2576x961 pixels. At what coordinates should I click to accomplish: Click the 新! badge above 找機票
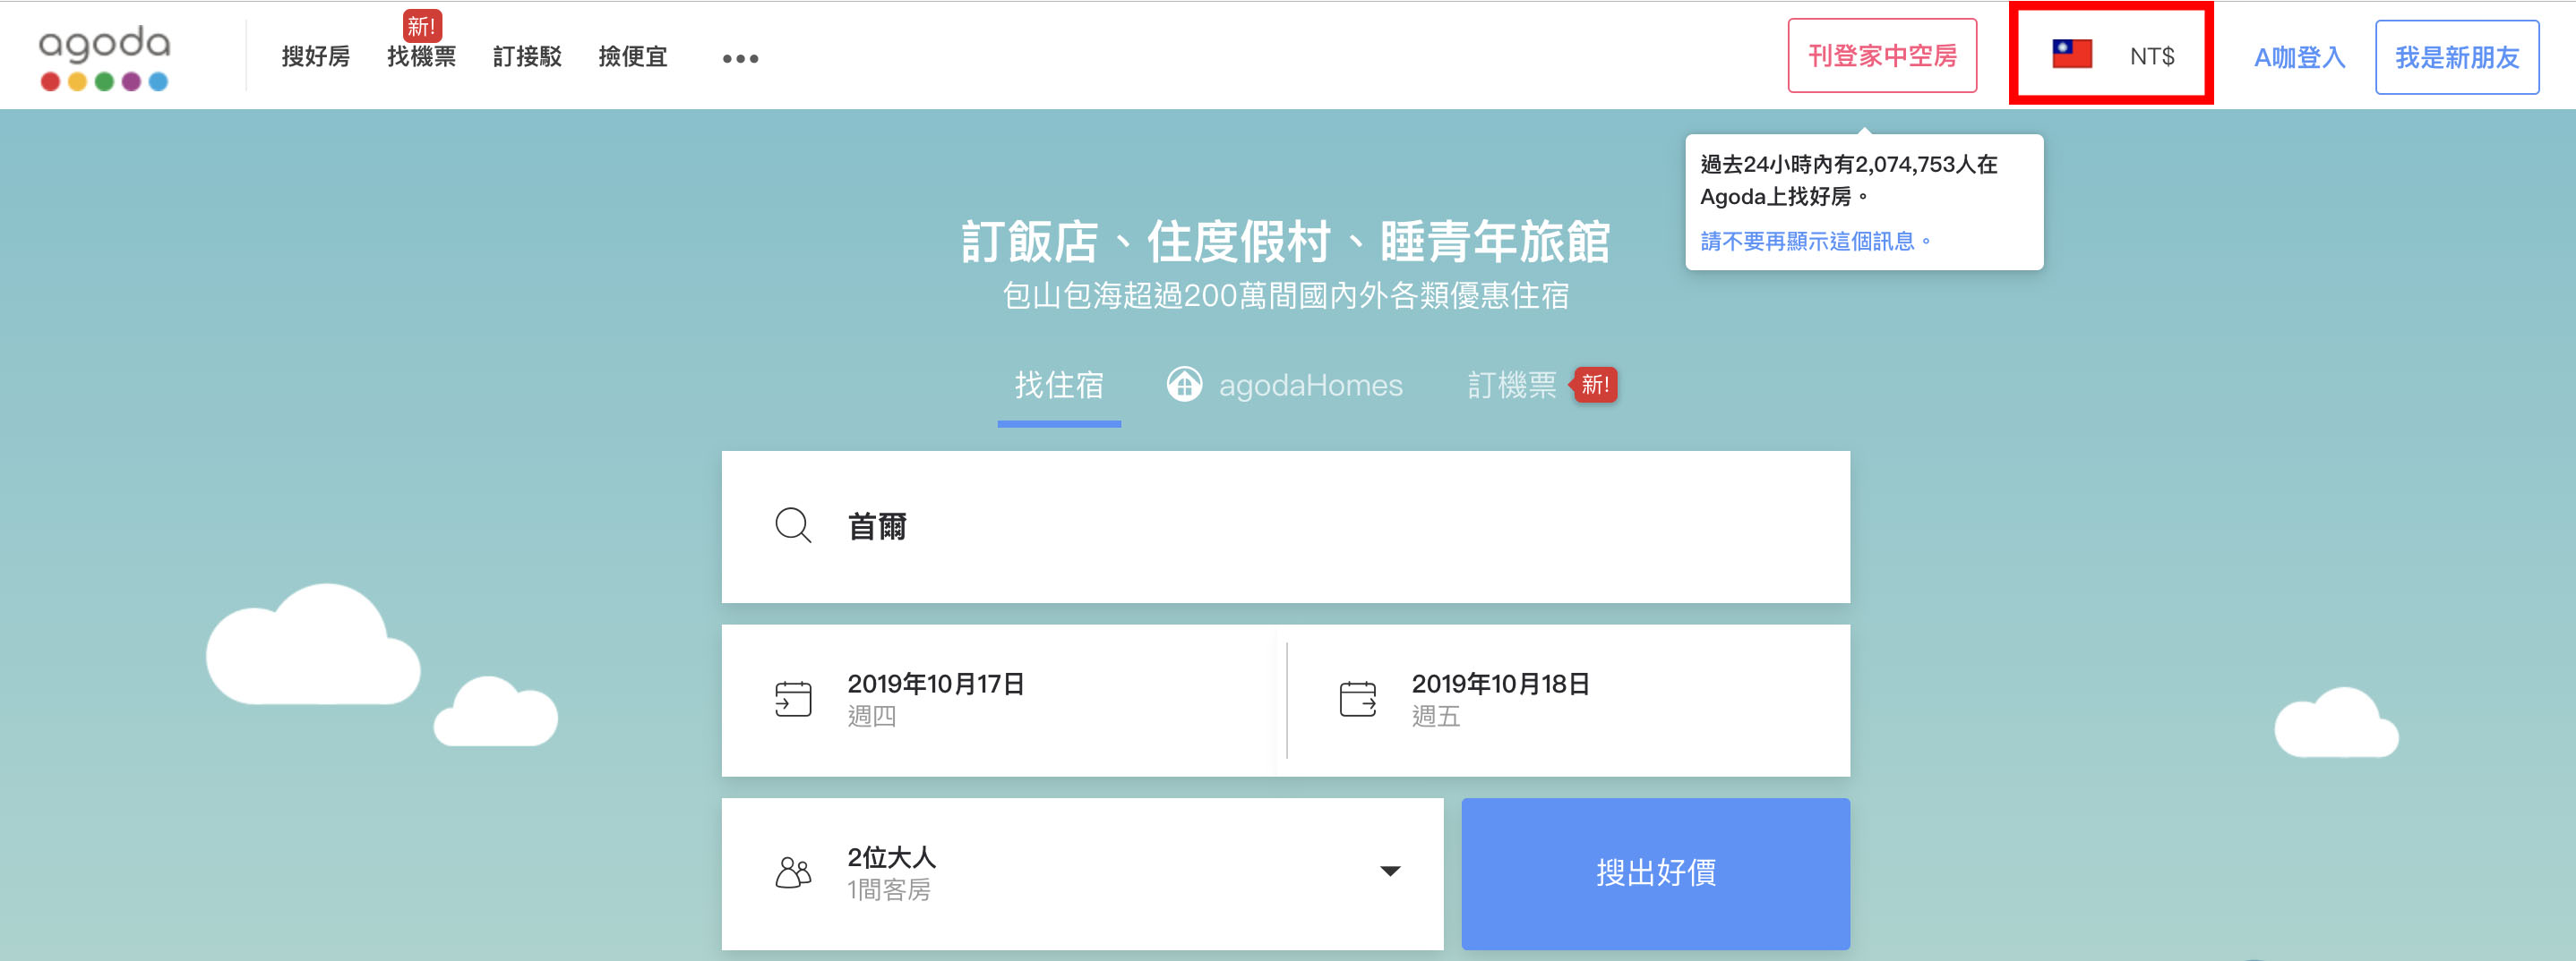click(422, 26)
